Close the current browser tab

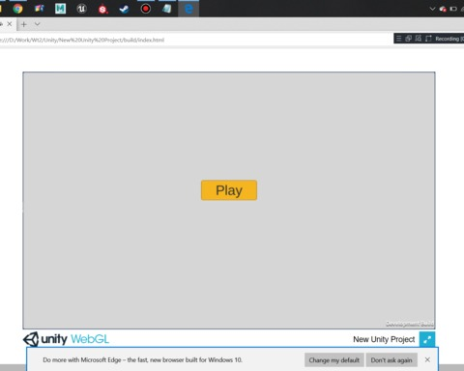[10, 24]
